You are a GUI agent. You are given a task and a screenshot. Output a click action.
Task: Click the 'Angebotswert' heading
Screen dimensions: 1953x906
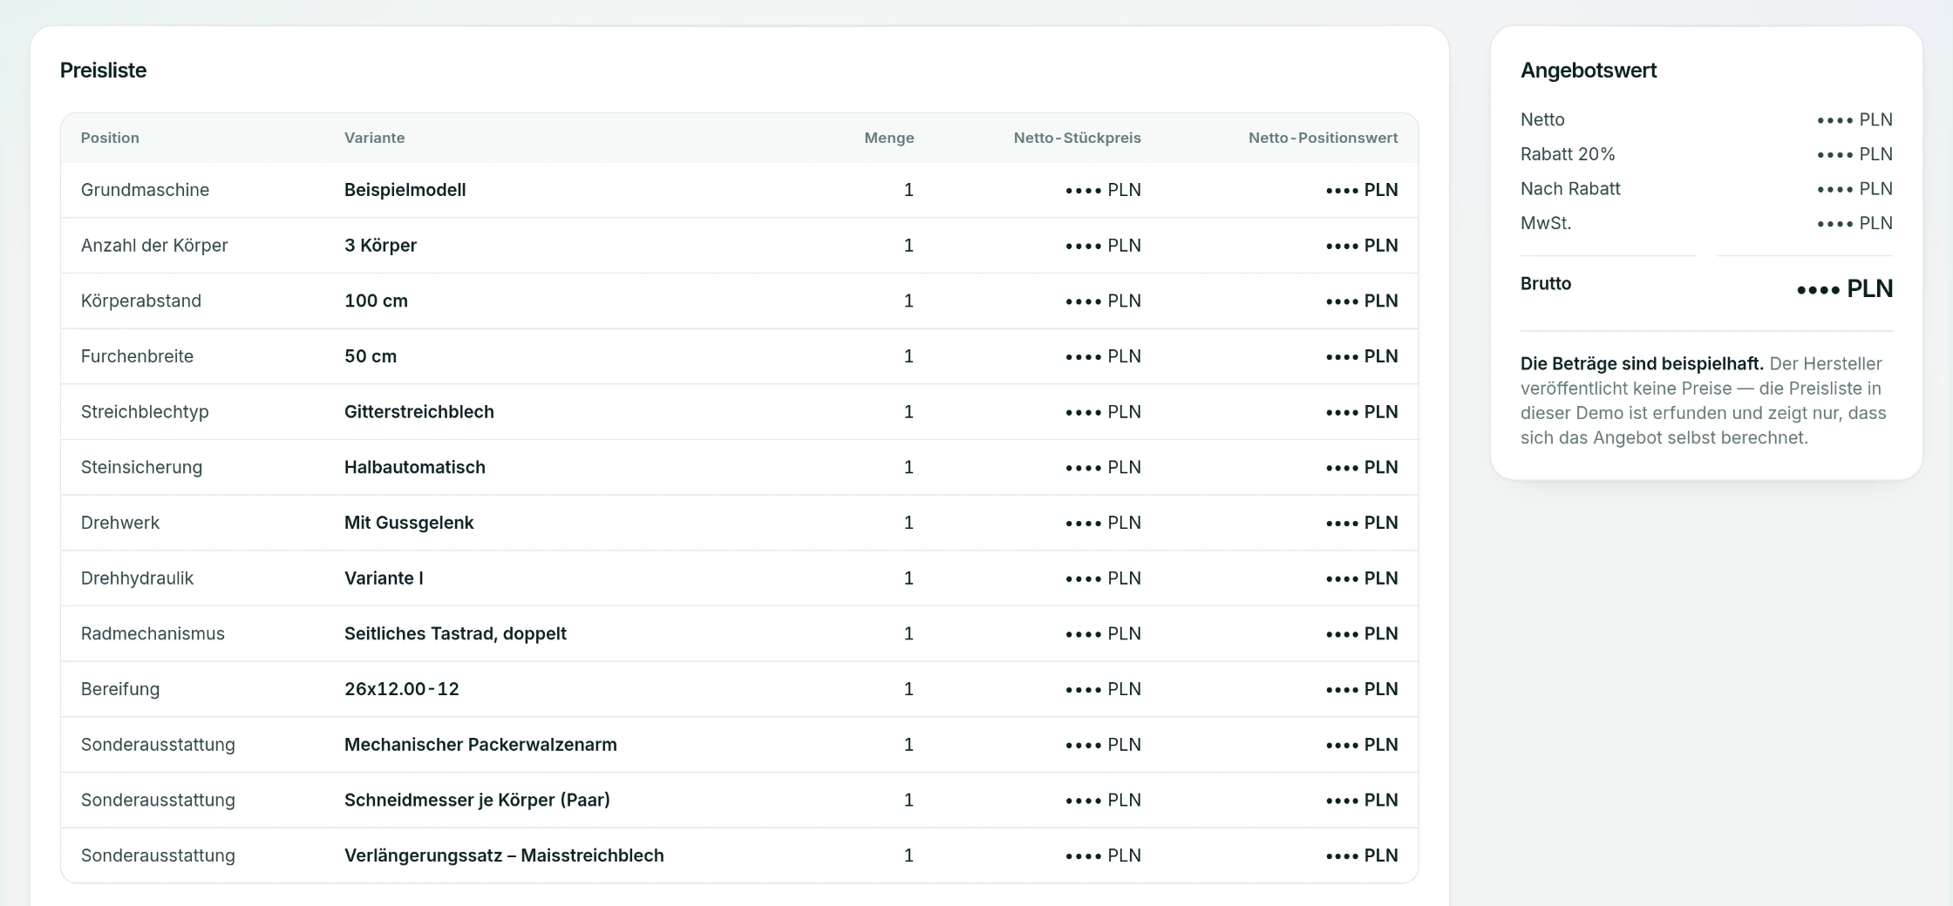click(x=1589, y=71)
